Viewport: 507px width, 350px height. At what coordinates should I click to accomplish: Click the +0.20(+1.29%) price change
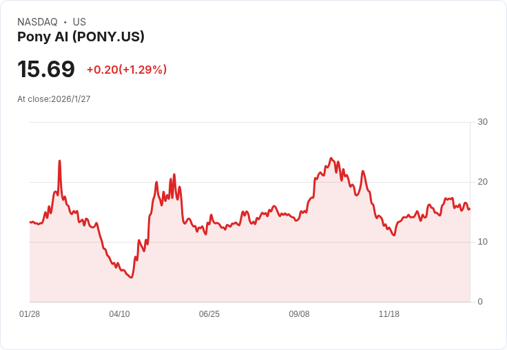tap(127, 70)
